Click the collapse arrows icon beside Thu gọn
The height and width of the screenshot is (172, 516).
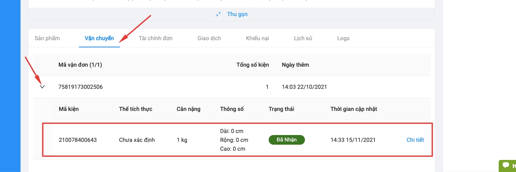coord(218,14)
